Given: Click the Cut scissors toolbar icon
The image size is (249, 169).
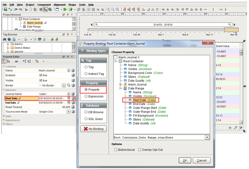Looking at the screenshot, I should 26,10.
